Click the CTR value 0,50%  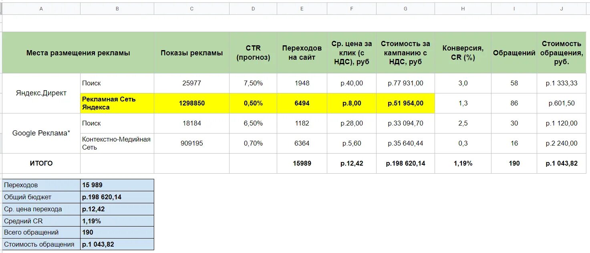253,103
